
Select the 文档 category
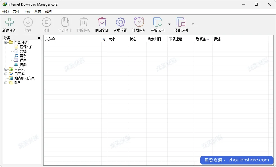23,51
